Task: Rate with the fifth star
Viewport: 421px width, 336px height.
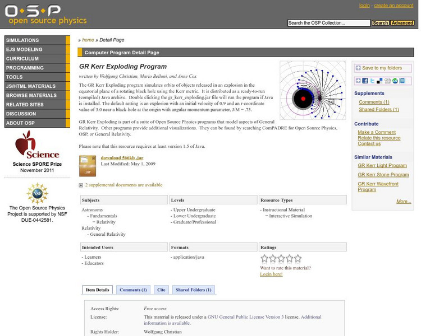Action: tap(298, 258)
